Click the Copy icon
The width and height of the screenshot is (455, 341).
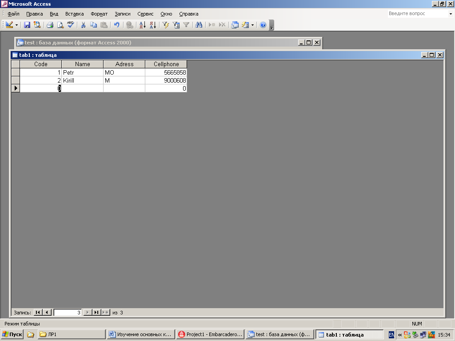pyautogui.click(x=93, y=25)
